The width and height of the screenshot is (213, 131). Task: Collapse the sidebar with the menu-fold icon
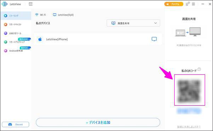point(31,4)
